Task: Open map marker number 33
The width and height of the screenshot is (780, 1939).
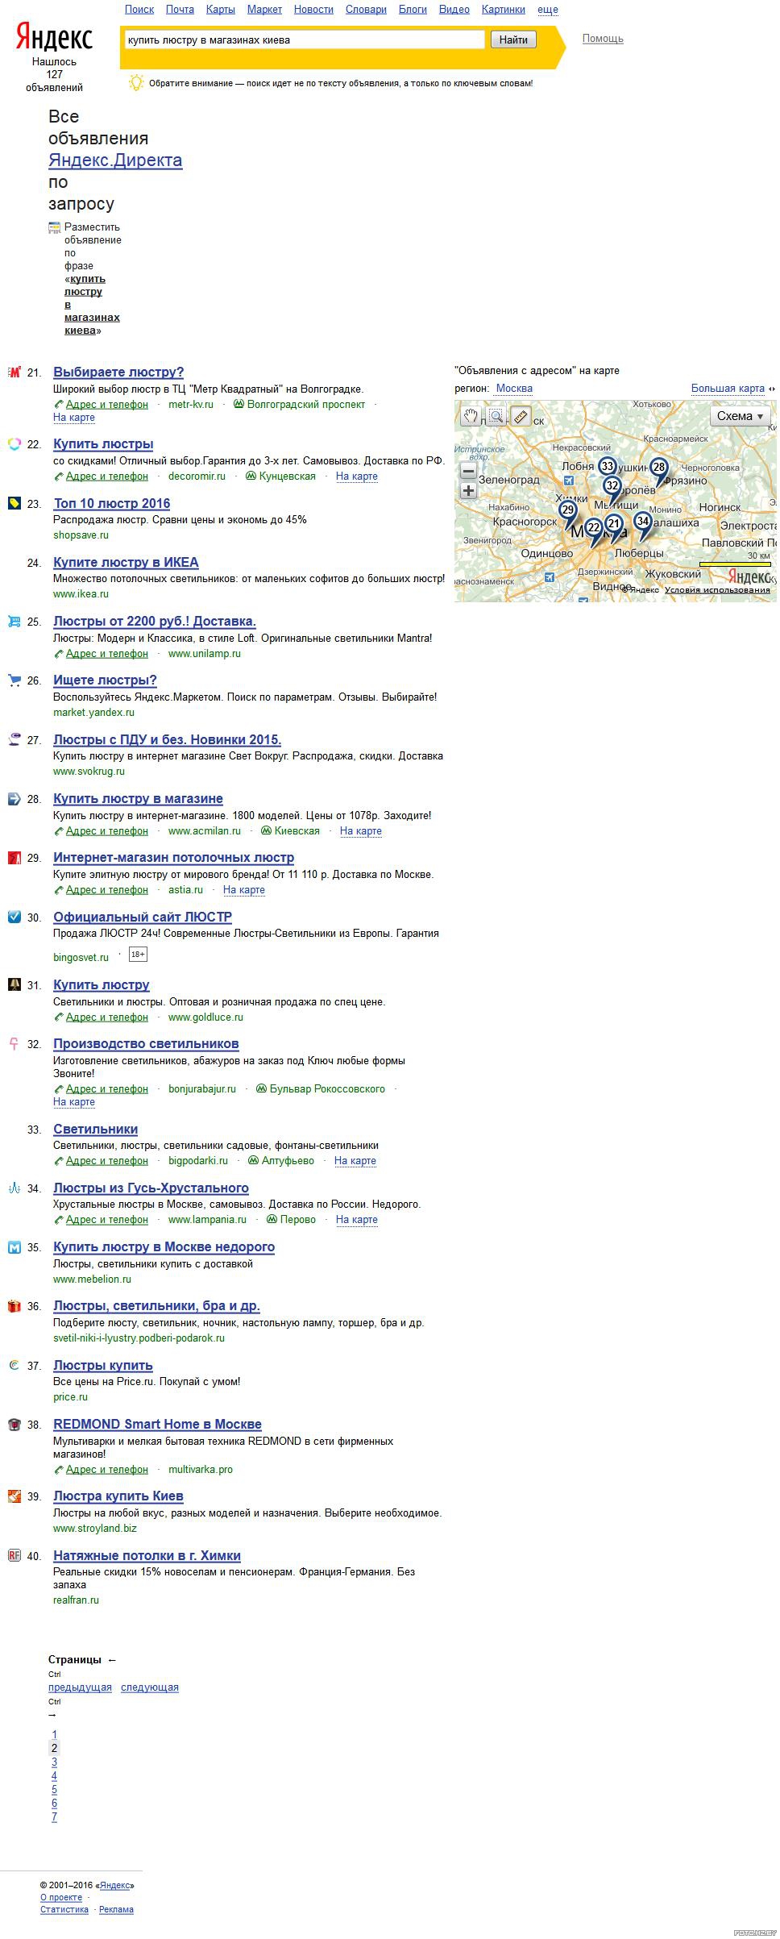Action: click(608, 467)
